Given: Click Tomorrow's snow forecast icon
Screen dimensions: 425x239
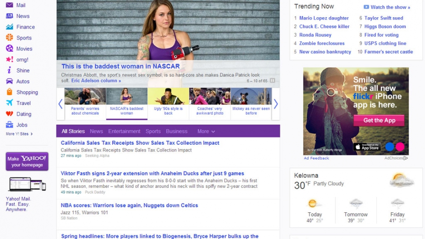Looking at the screenshot, I should tap(356, 203).
